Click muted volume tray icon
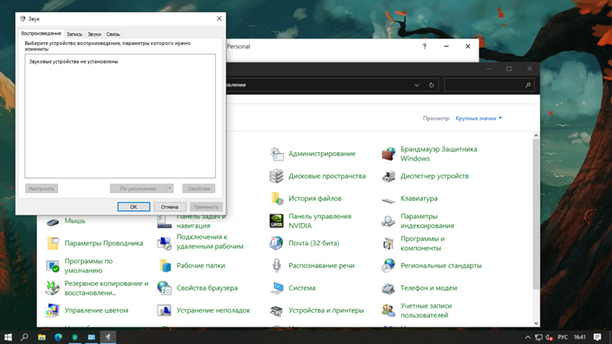 pos(549,337)
